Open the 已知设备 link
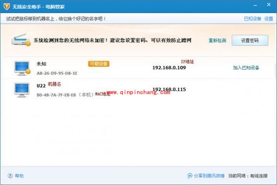Image resolution: width=277 pixels, height=185 pixels. pyautogui.click(x=252, y=19)
